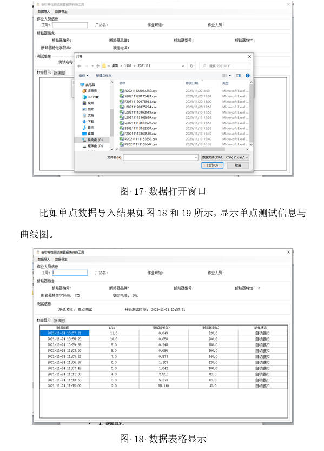Select file S20211113163507.csv
Image resolution: width=324 pixels, height=451 pixels.
click(x=138, y=129)
